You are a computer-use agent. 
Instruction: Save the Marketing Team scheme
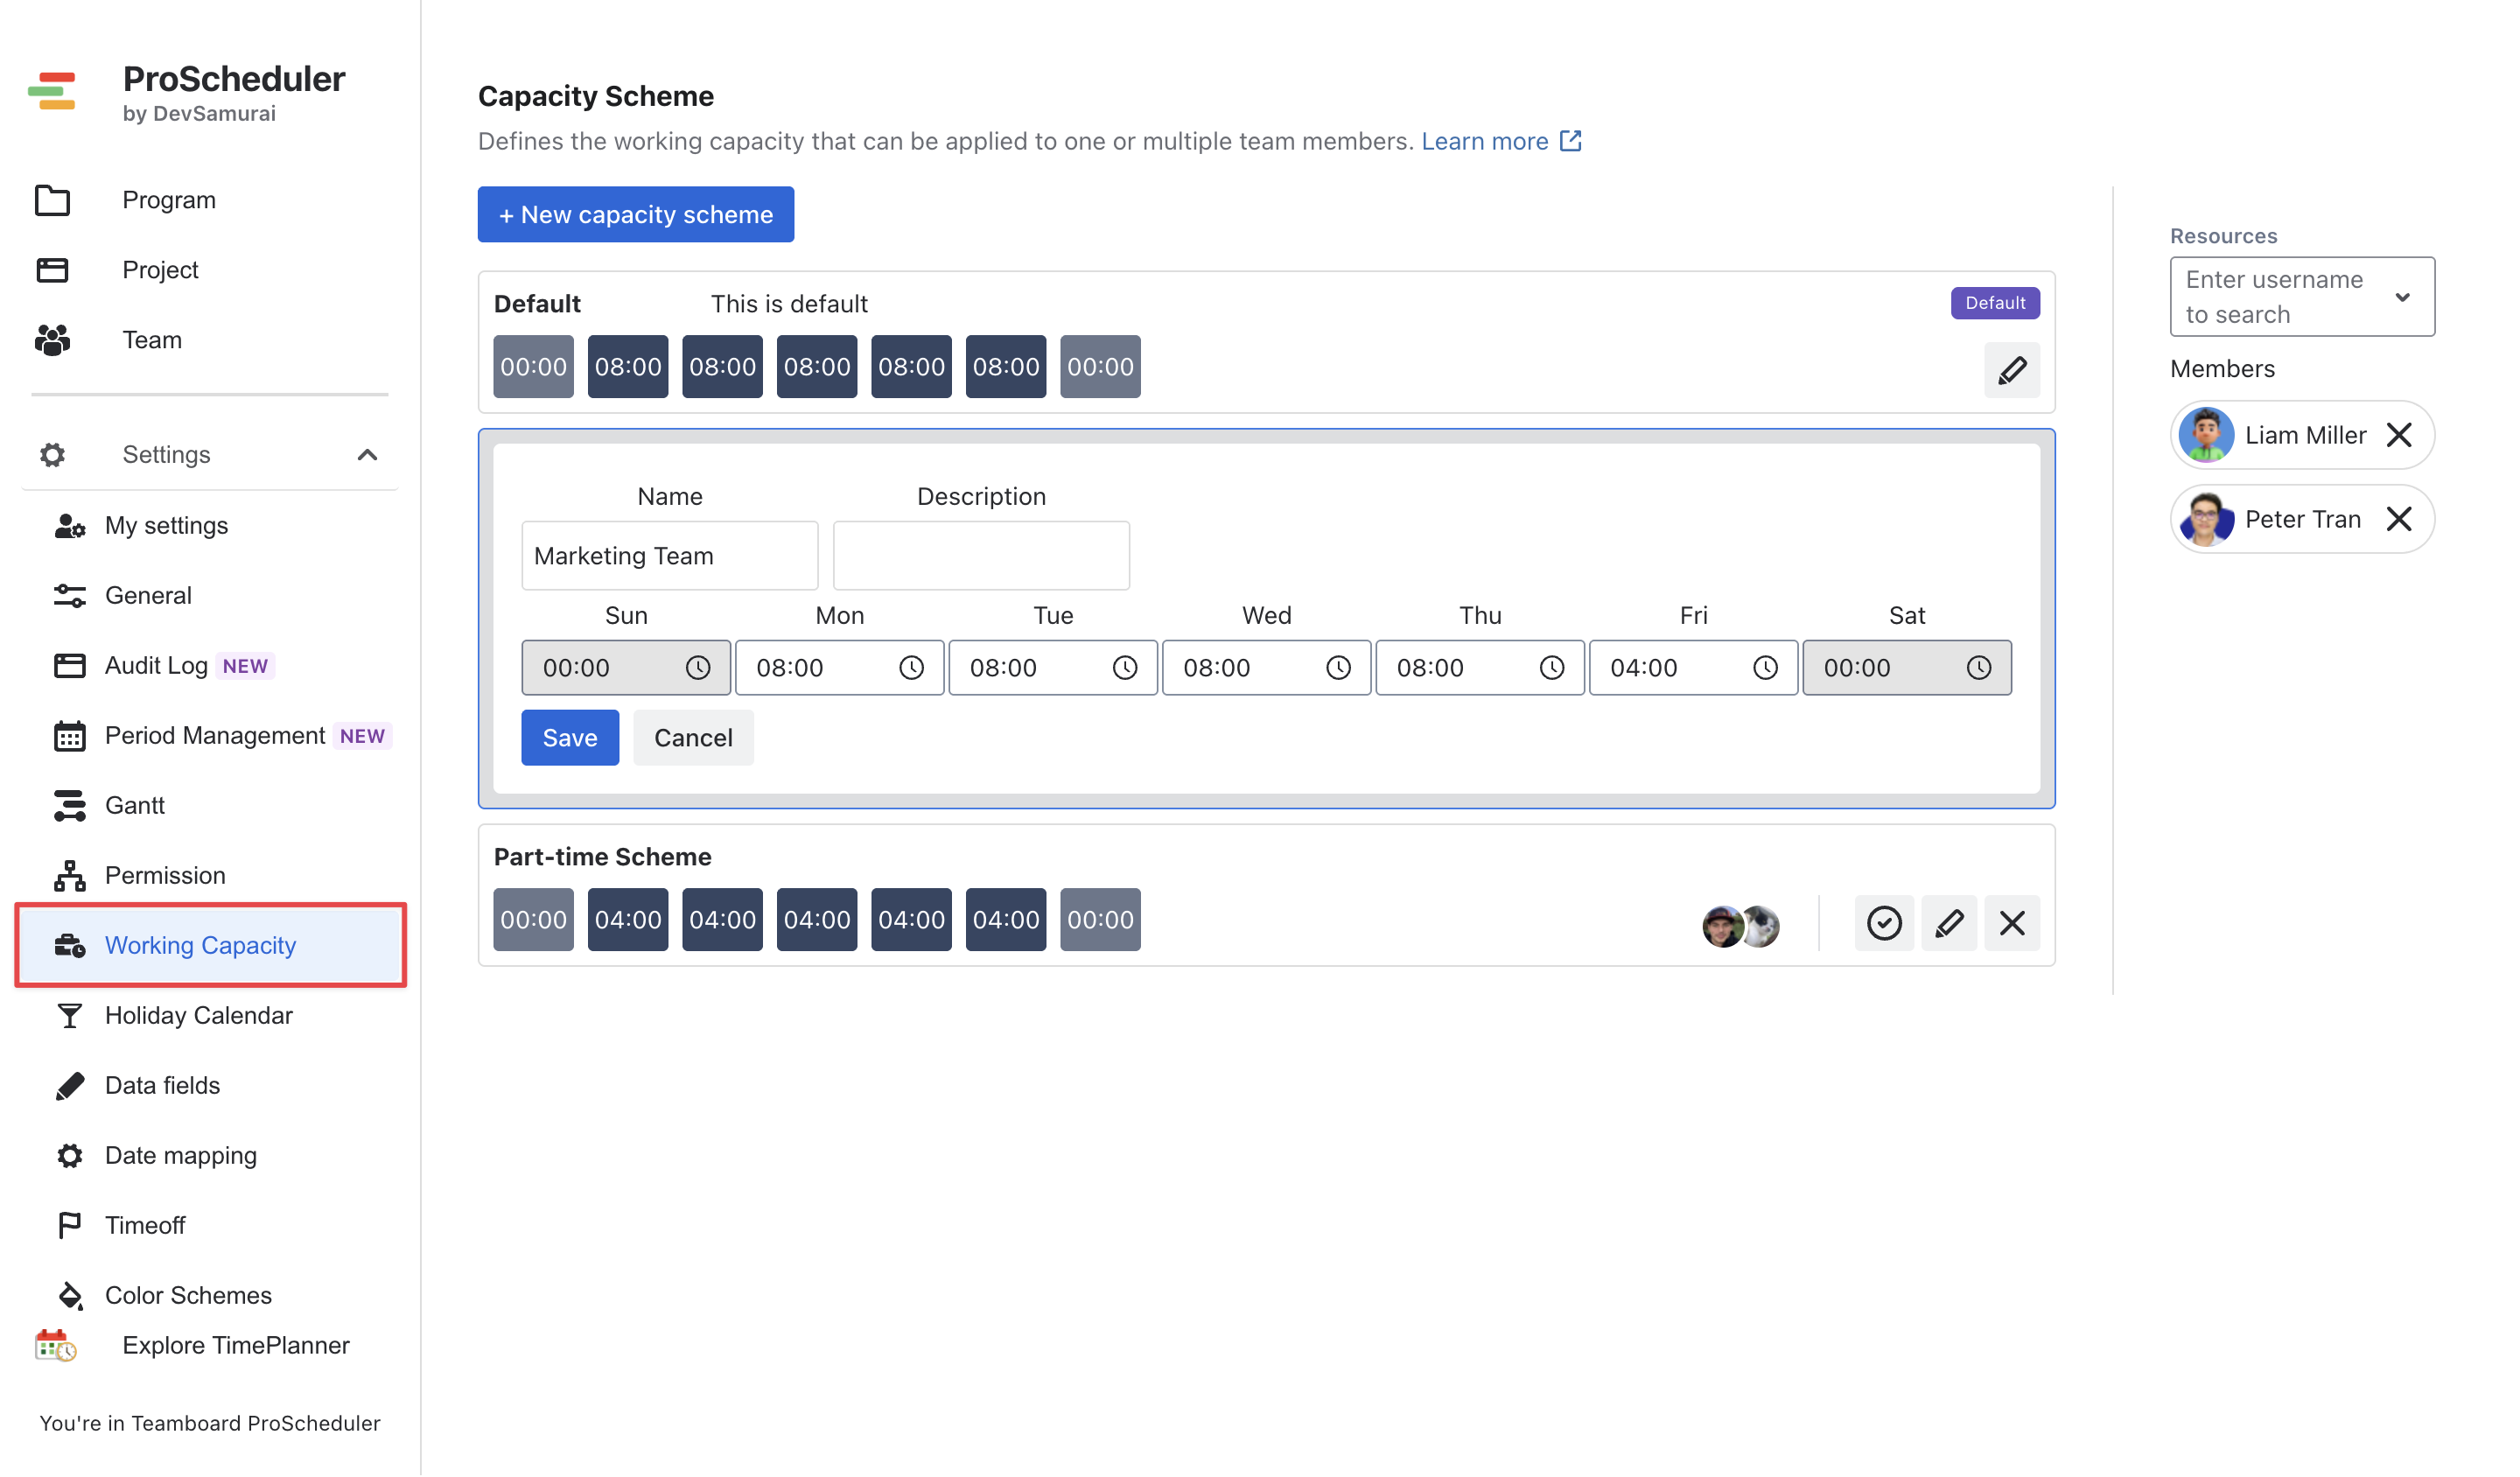click(570, 738)
